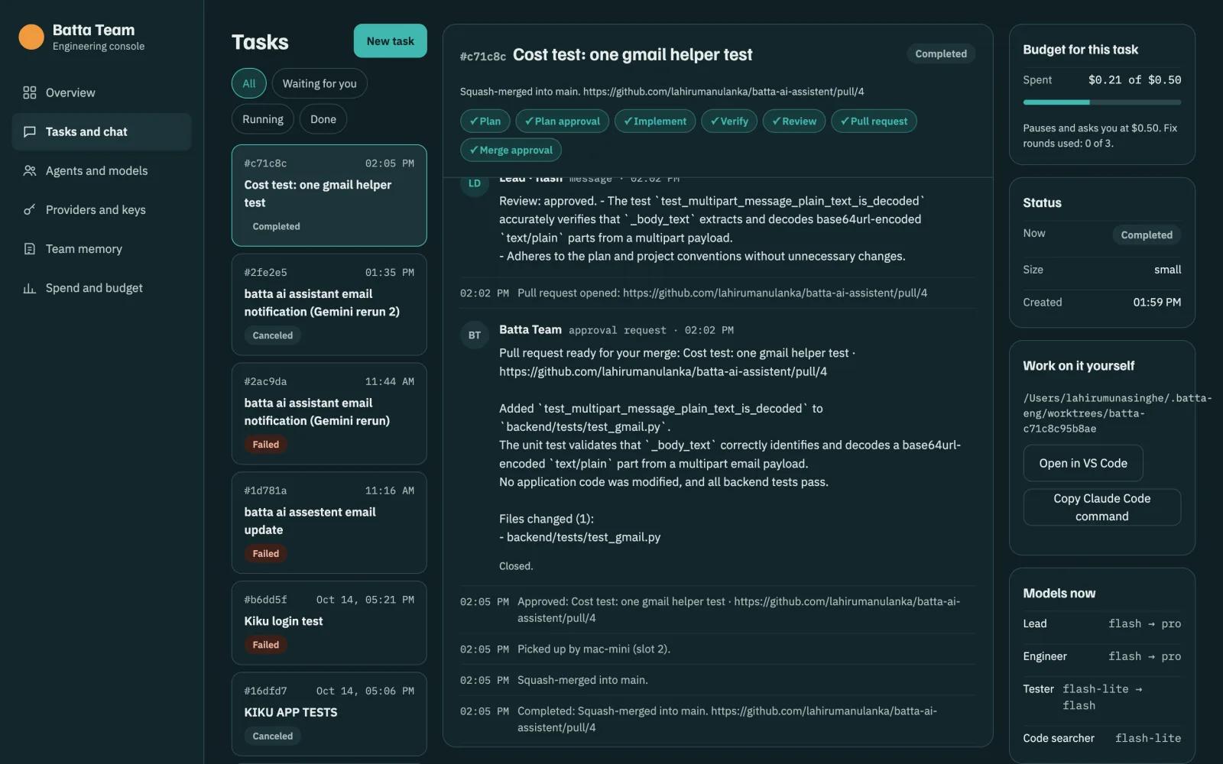Create a New task
The width and height of the screenshot is (1223, 764).
tap(390, 41)
